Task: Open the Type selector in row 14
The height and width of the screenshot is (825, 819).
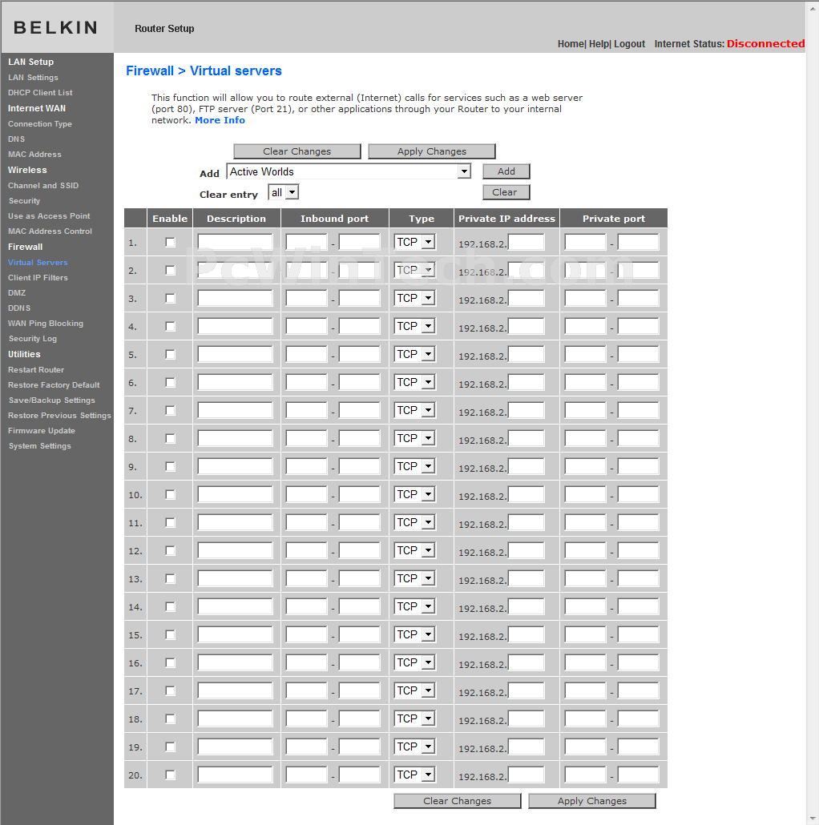Action: tap(415, 606)
